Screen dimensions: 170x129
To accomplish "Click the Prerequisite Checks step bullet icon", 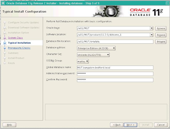I will pyautogui.click(x=5, y=48).
